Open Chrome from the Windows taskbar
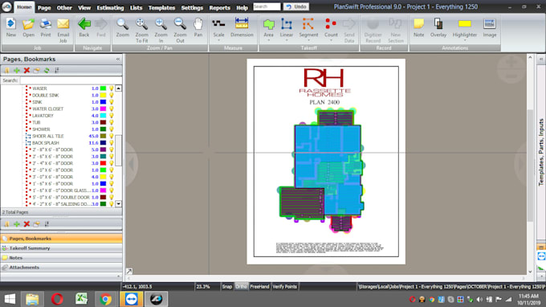The width and height of the screenshot is (546, 307). 105,299
